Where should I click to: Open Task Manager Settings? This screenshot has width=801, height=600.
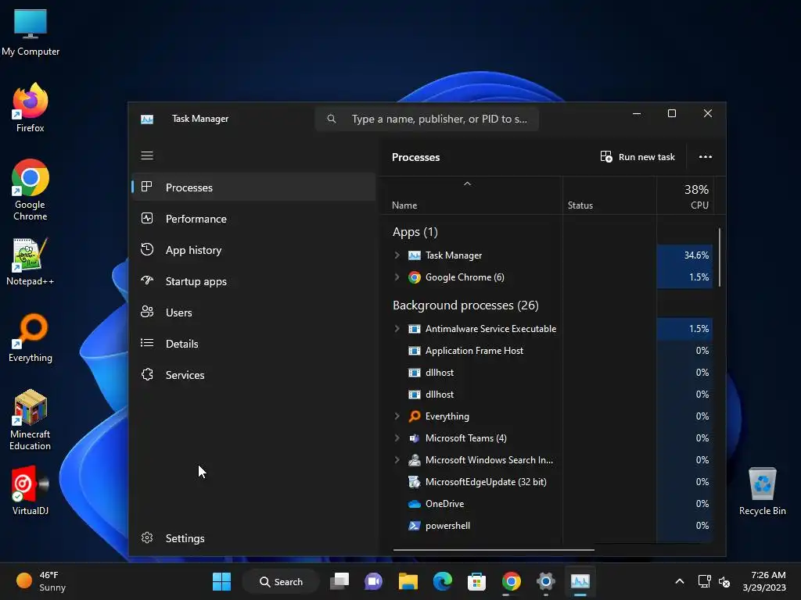[x=254, y=538]
